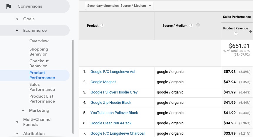
Task: Open the Product List Performance report
Action: click(42, 99)
